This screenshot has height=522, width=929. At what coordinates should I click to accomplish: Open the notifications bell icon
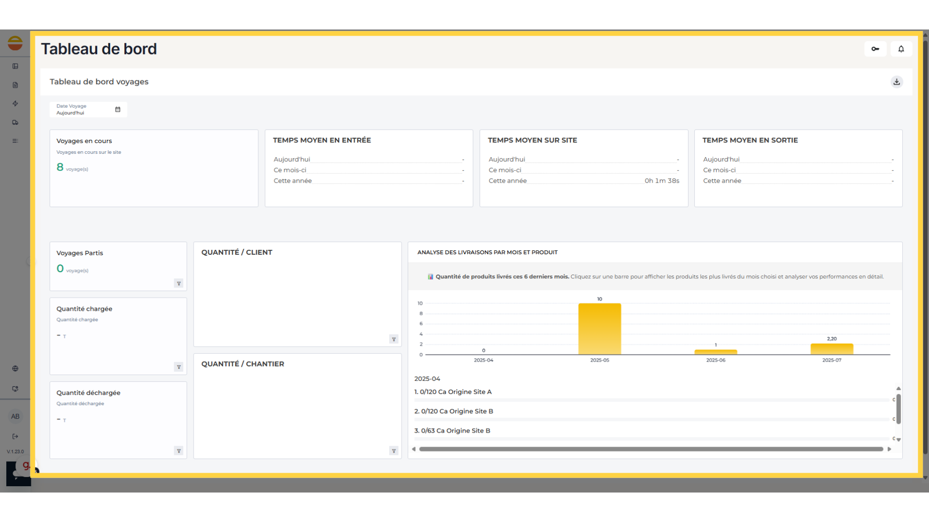901,49
